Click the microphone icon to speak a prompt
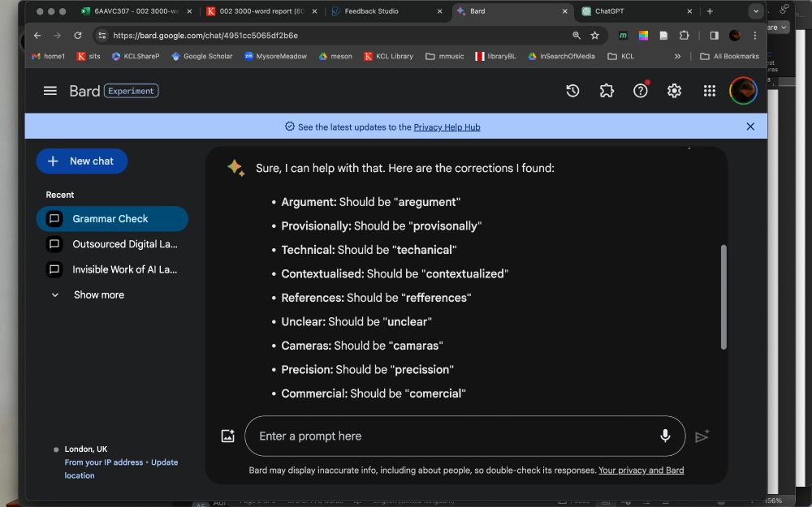The width and height of the screenshot is (812, 507). pyautogui.click(x=665, y=436)
